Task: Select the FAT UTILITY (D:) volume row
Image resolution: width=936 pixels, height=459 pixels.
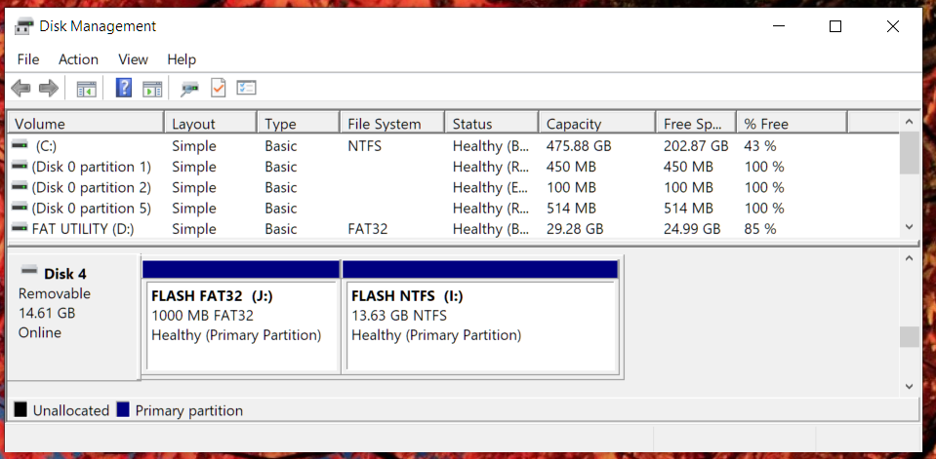Action: [x=453, y=229]
